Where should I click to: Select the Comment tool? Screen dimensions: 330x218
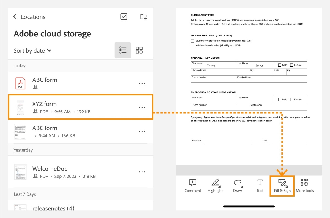[x=193, y=185]
